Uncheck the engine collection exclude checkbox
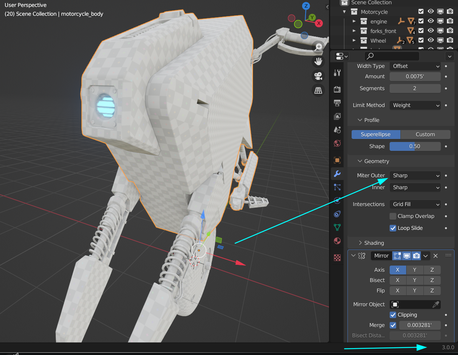The height and width of the screenshot is (355, 458). pyautogui.click(x=421, y=21)
